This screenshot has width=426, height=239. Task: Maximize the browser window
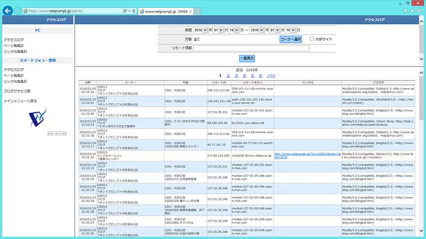point(408,3)
